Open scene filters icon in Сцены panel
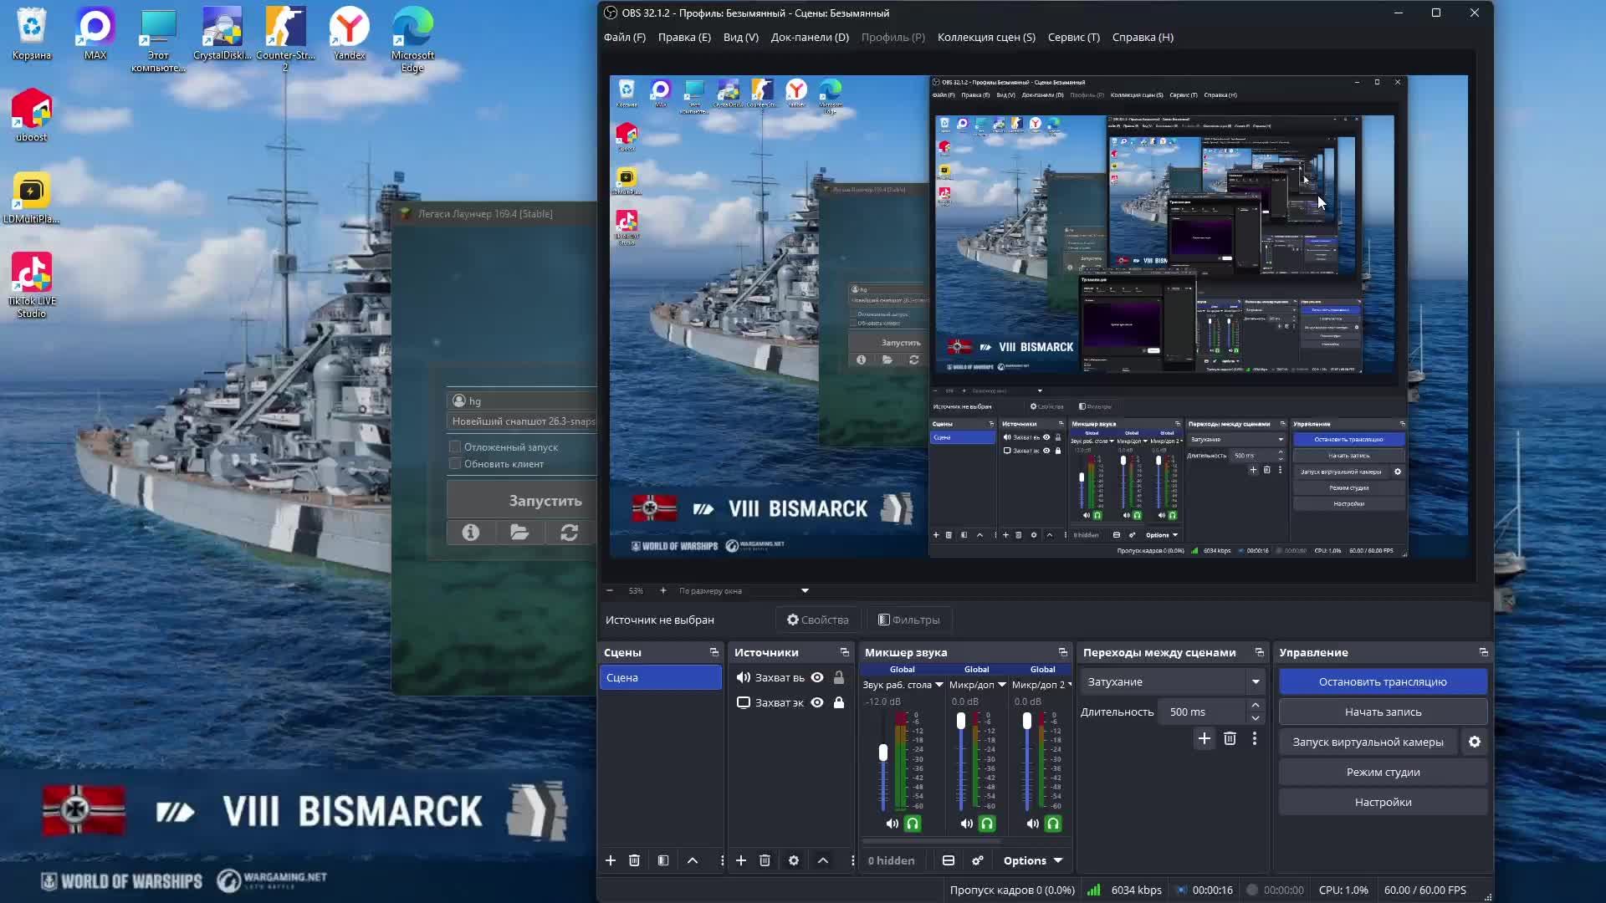 tap(663, 860)
